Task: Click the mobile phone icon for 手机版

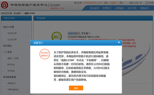Action: [147, 3]
